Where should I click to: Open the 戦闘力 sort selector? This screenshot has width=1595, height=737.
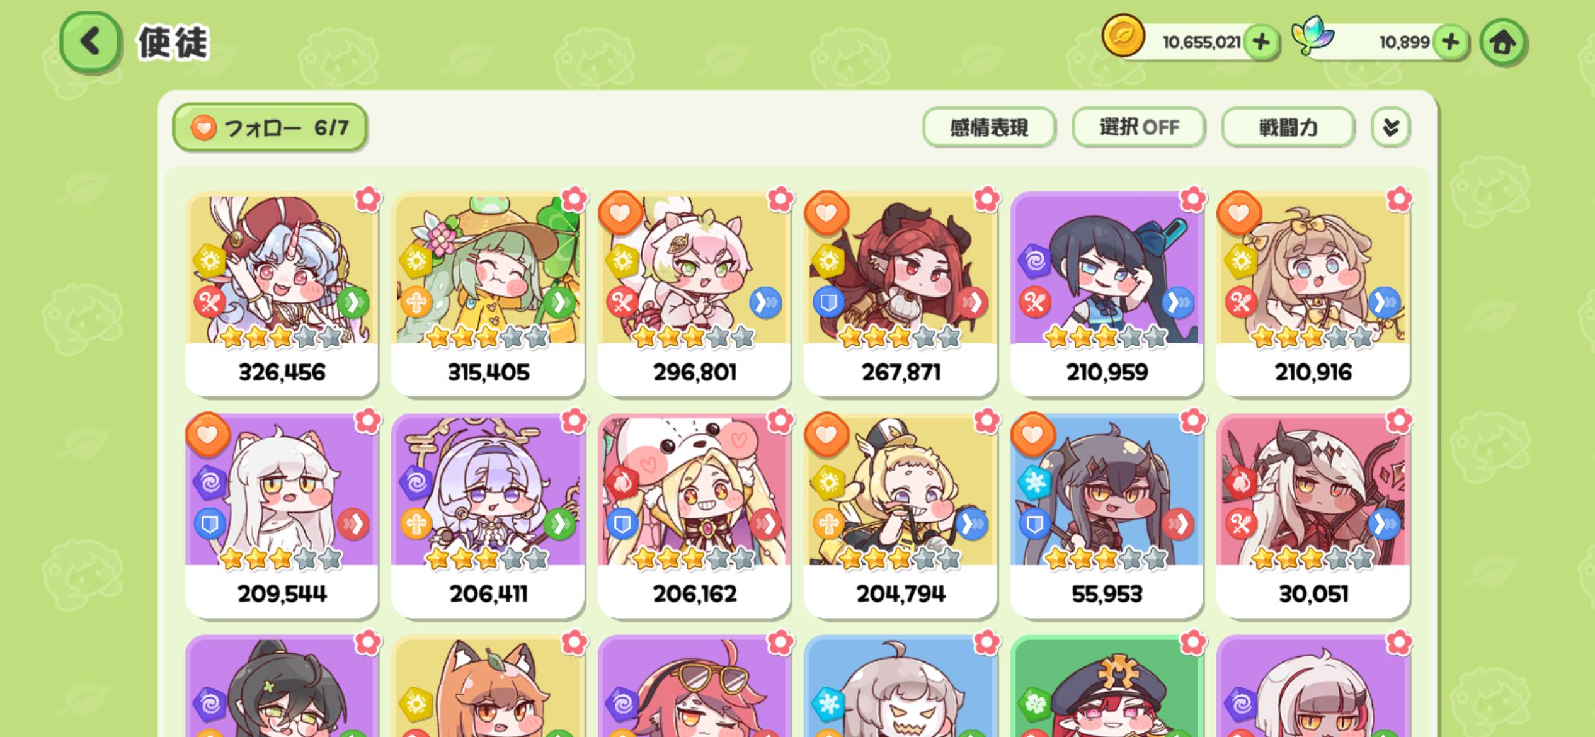[1288, 127]
